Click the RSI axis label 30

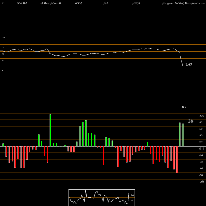[x=3, y=61]
